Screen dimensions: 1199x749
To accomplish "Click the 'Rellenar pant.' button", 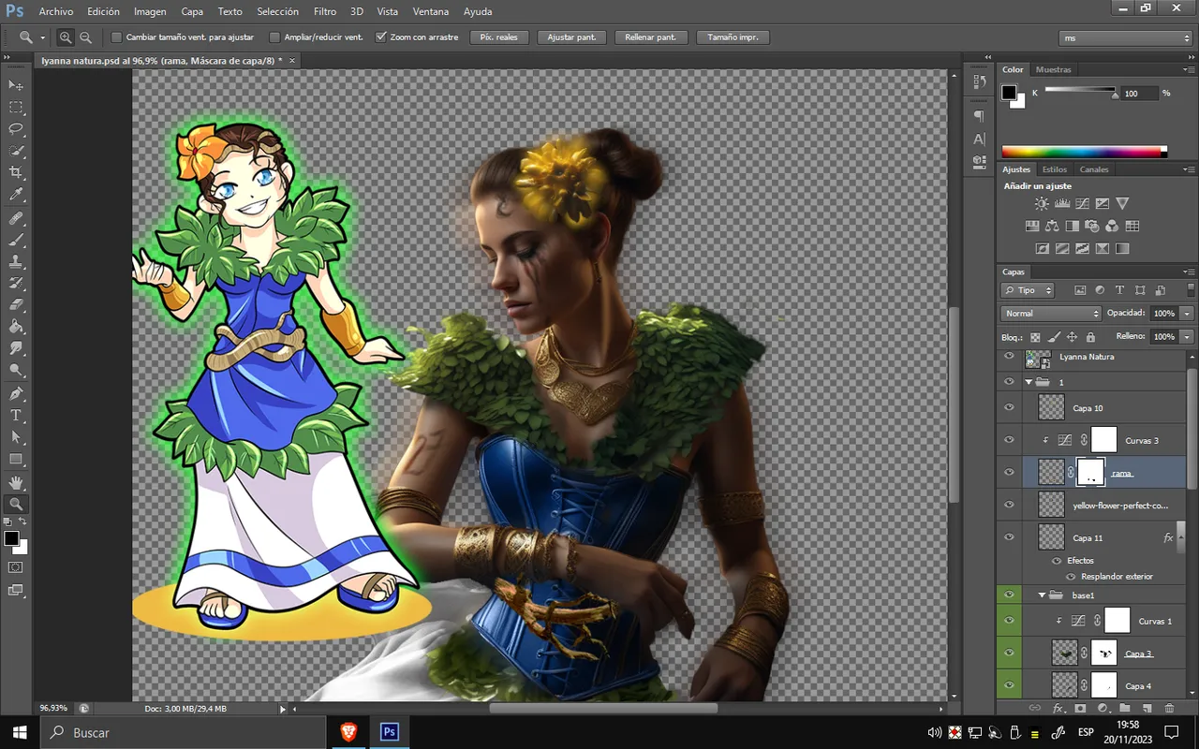I will pyautogui.click(x=651, y=37).
